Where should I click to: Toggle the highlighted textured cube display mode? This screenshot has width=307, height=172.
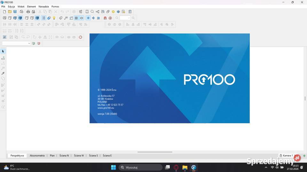[x=20, y=18]
